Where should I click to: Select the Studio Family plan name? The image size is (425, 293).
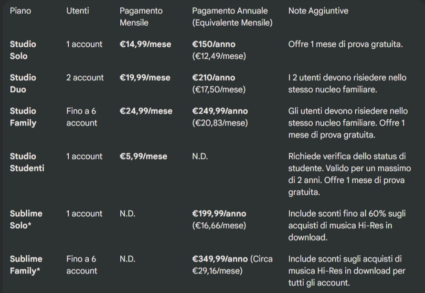click(x=23, y=116)
